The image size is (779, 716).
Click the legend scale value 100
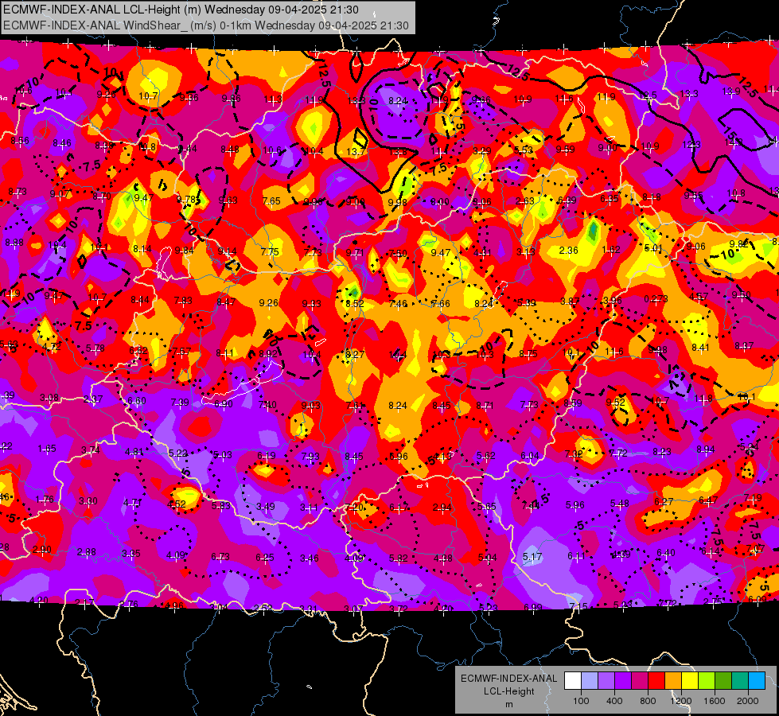[x=581, y=701]
